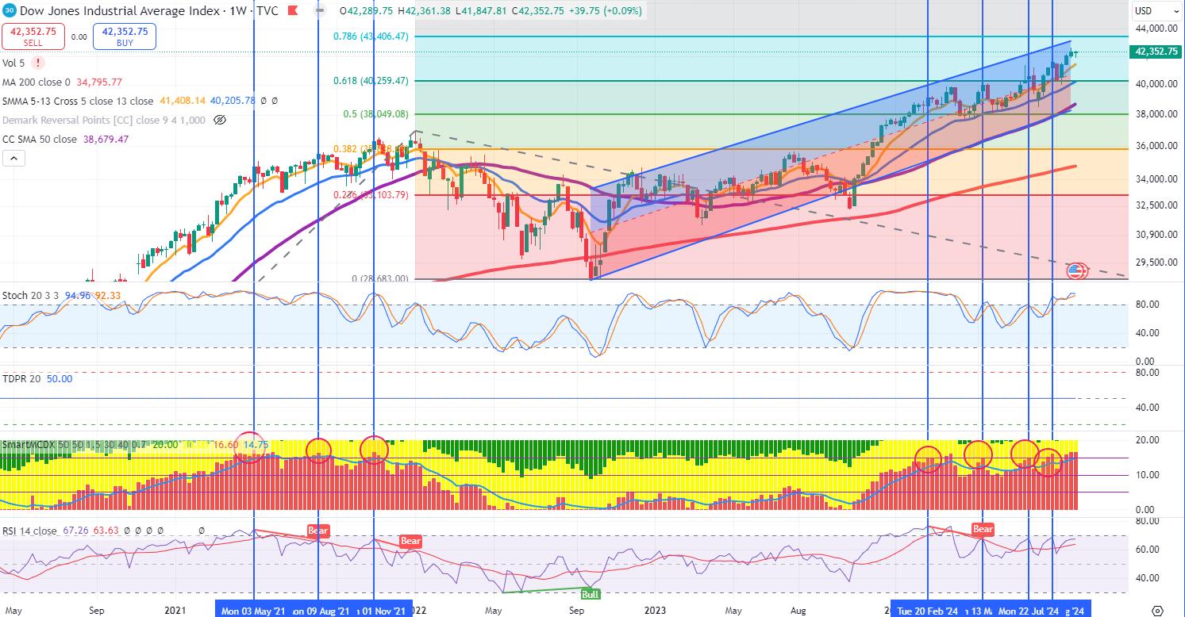
Task: Click the TDPR value 50.00
Action: click(x=60, y=379)
